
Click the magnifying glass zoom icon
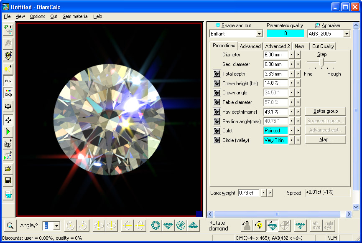(10, 226)
